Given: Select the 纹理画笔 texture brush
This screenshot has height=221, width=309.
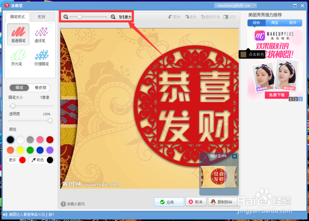Looking at the screenshot, I should pyautogui.click(x=42, y=58).
